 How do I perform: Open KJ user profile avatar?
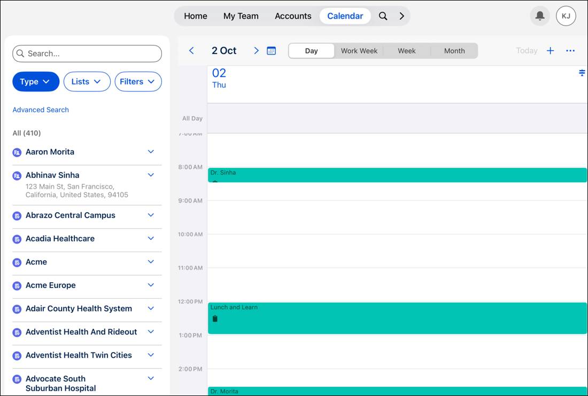566,16
